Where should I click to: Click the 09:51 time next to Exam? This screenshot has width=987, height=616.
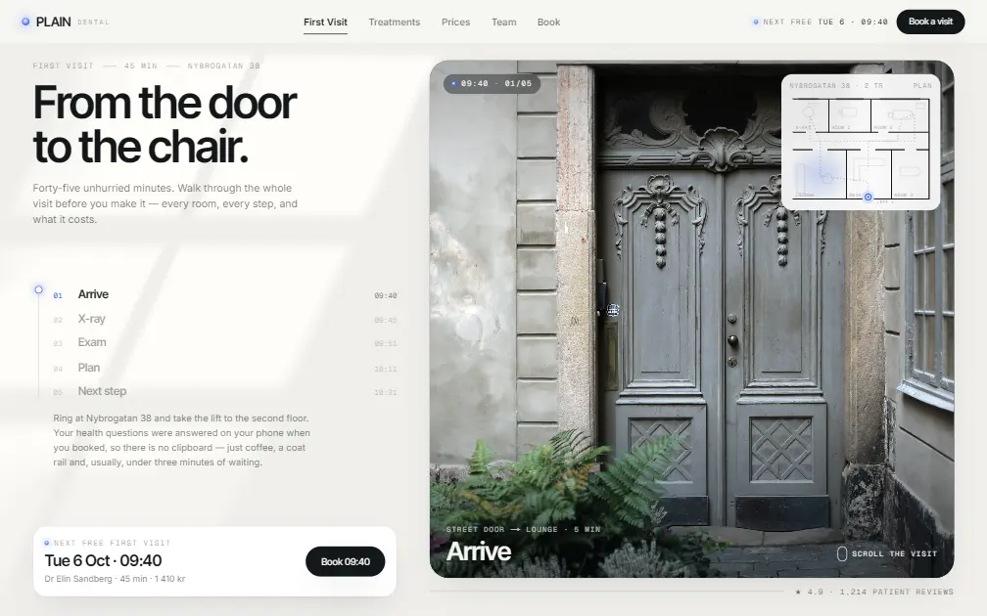tap(385, 344)
